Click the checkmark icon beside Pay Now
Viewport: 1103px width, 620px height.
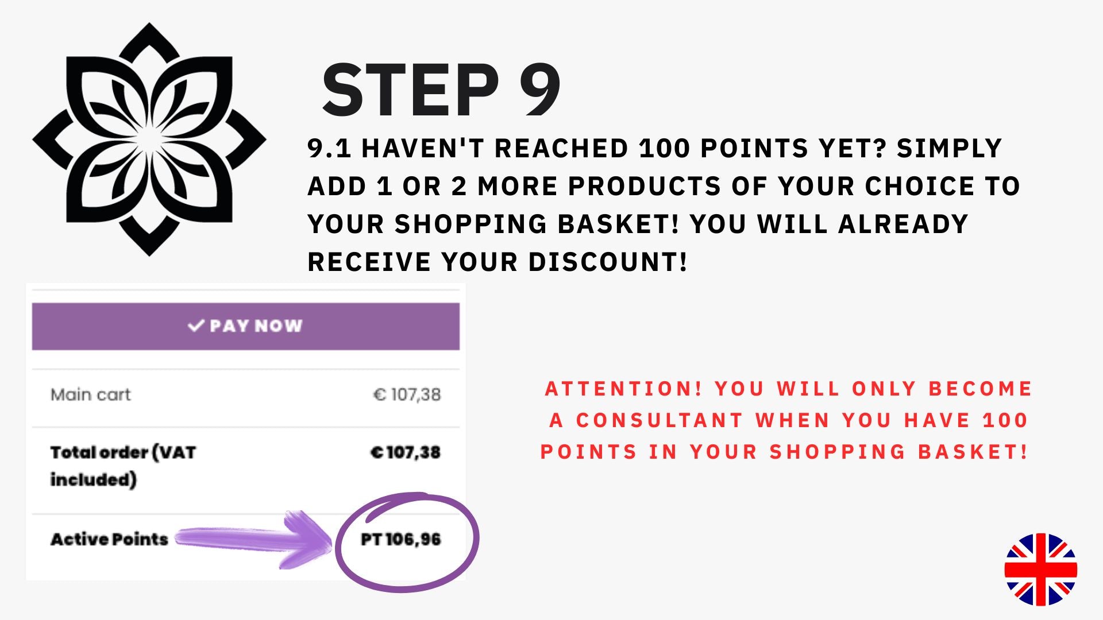pos(196,325)
